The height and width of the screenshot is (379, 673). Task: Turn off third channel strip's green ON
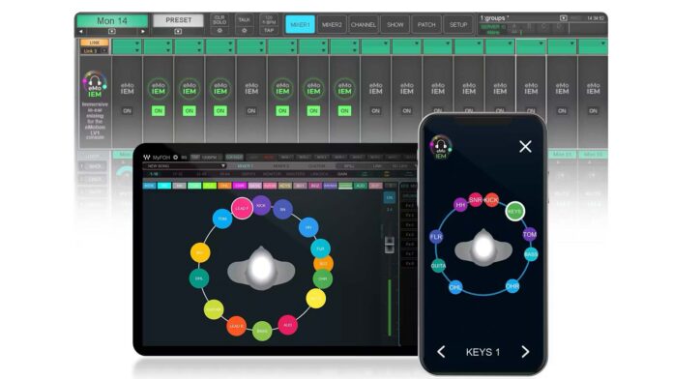[190, 111]
